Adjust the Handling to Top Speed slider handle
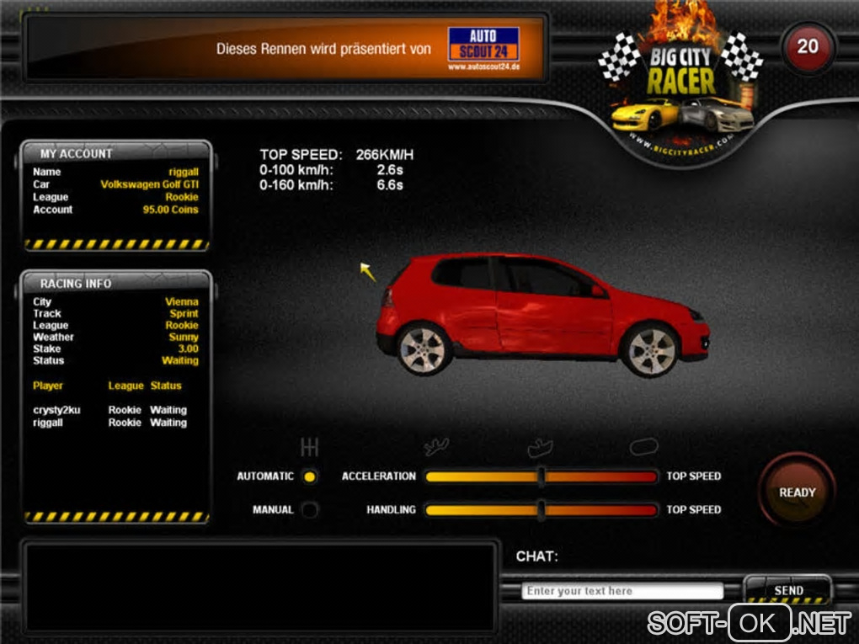 point(542,510)
